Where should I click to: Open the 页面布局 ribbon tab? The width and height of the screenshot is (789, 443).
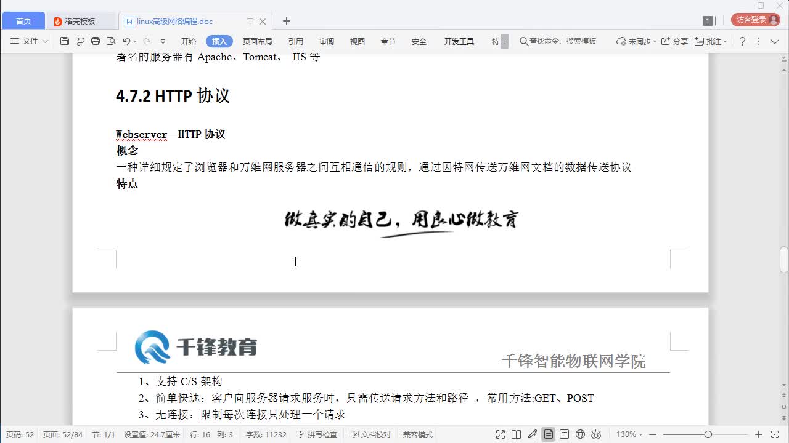257,41
